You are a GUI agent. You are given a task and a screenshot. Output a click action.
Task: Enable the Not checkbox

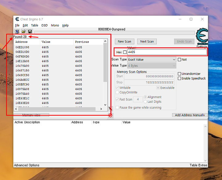[x=179, y=59]
